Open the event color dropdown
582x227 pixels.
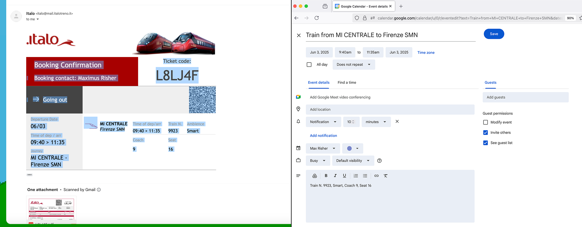coord(353,148)
